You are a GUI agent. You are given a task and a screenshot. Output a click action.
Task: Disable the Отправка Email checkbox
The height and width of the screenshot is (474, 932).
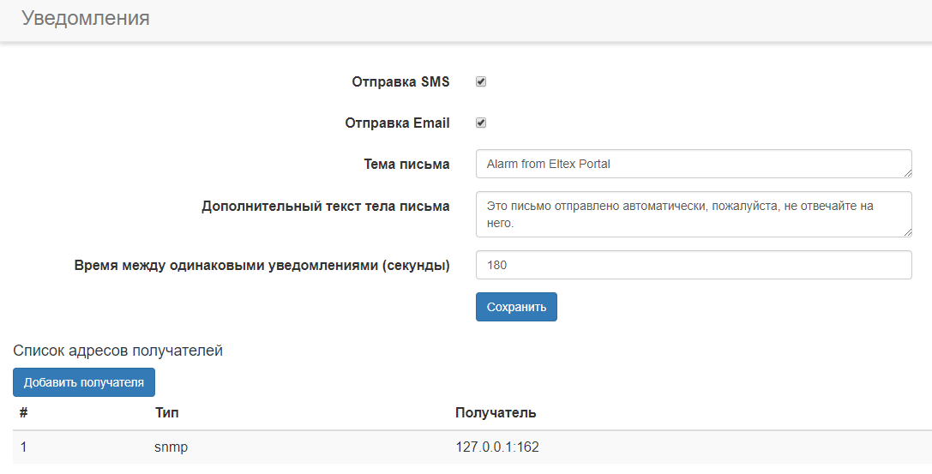point(481,123)
